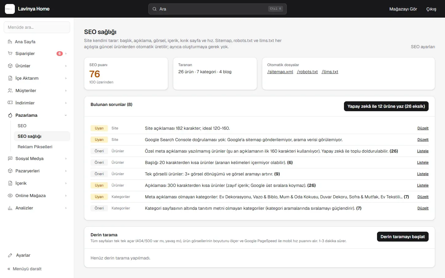Screen dimensions: 445x278
Task: Click the İndirimler ticket icon
Action: (x=10, y=103)
